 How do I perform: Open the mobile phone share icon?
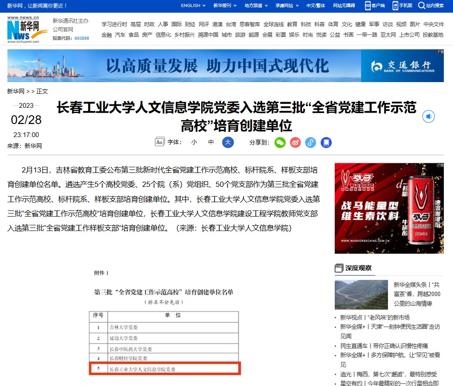pos(326,142)
